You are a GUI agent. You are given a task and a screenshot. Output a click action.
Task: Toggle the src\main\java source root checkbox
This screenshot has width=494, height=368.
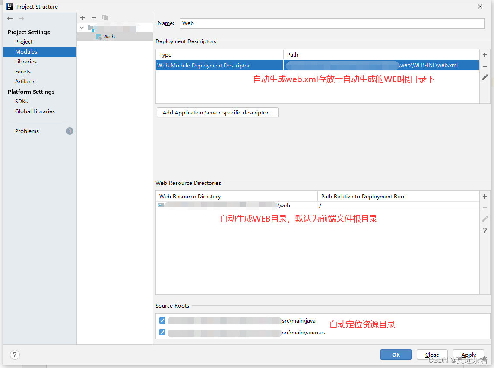tap(162, 321)
